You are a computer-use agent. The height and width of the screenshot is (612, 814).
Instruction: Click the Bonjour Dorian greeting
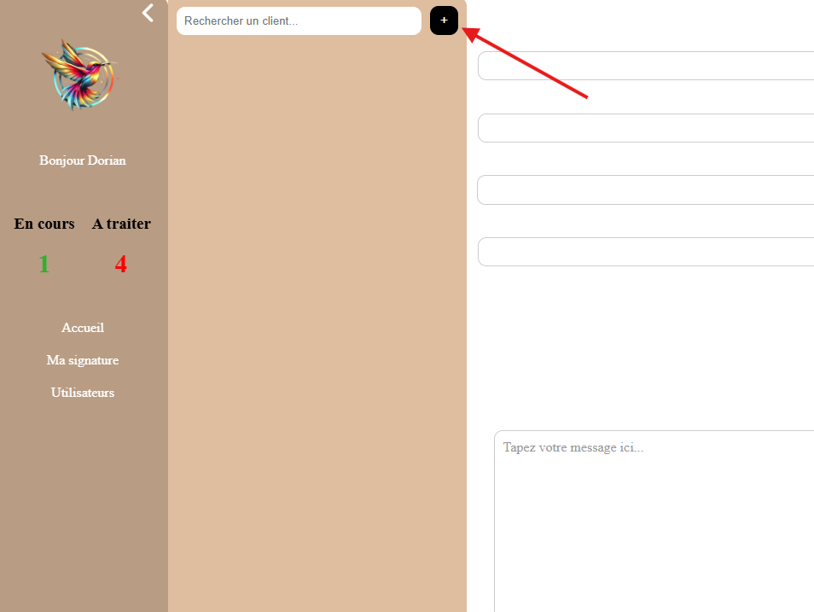tap(83, 160)
